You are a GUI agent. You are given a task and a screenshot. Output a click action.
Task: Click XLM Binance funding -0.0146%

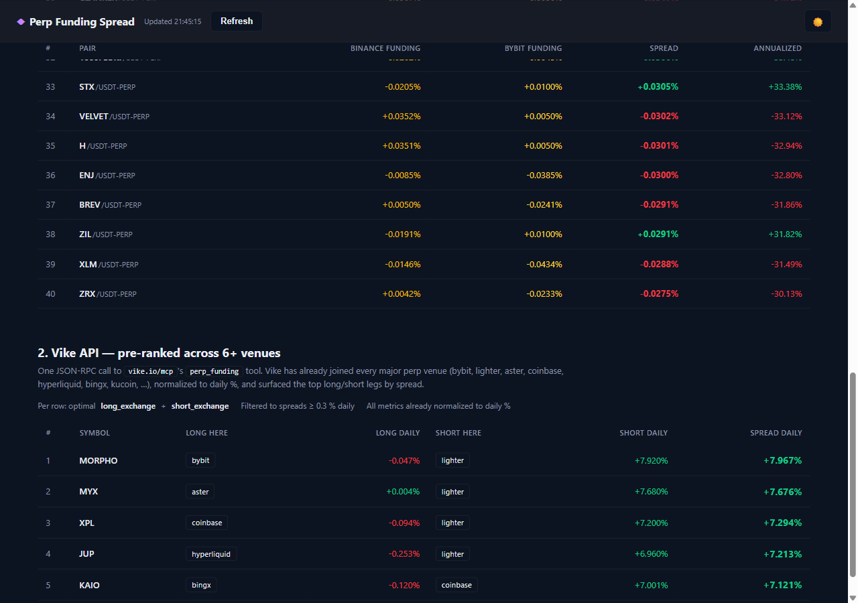[403, 264]
